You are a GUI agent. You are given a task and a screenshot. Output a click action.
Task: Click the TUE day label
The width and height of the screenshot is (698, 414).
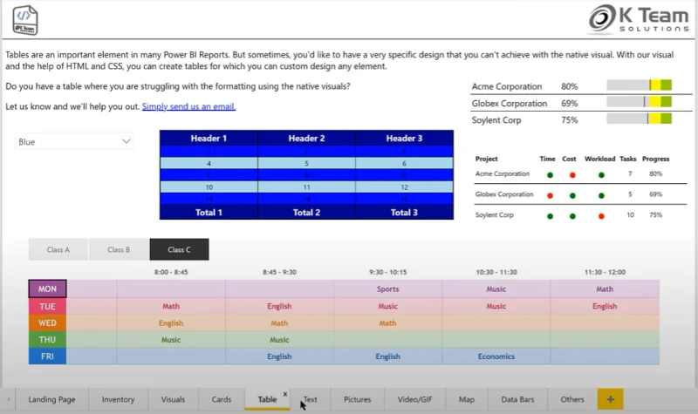coord(48,307)
